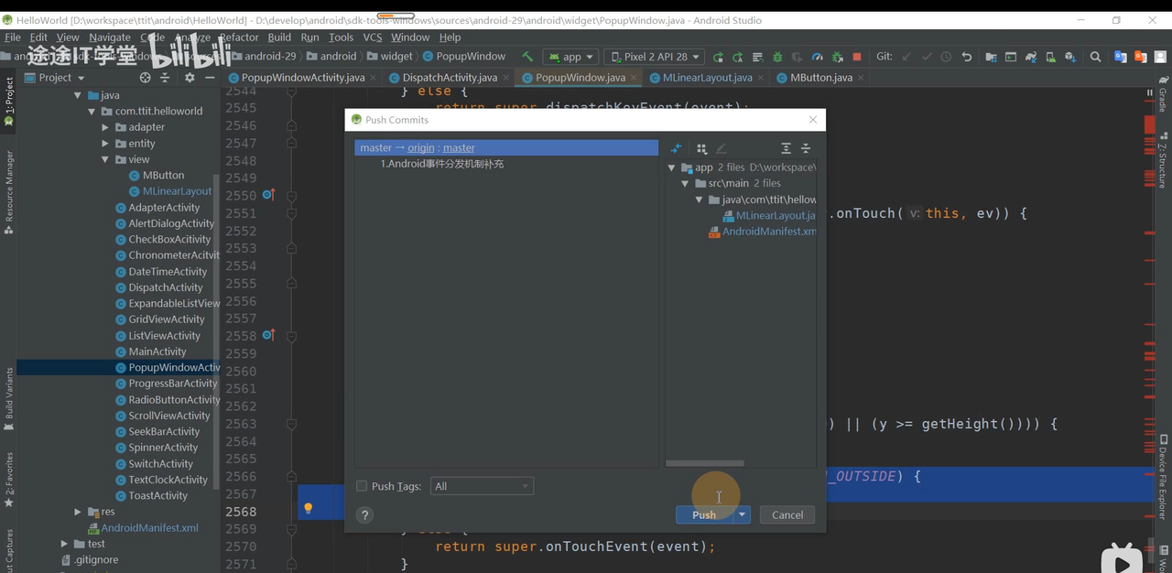Collapse the src\main folder node
The image size is (1172, 573).
(686, 183)
